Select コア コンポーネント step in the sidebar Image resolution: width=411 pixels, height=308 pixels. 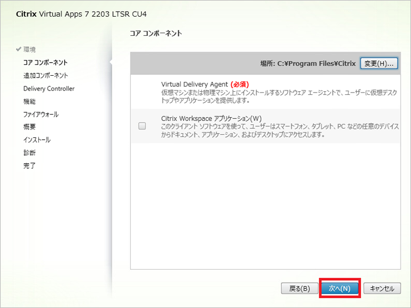click(x=46, y=62)
